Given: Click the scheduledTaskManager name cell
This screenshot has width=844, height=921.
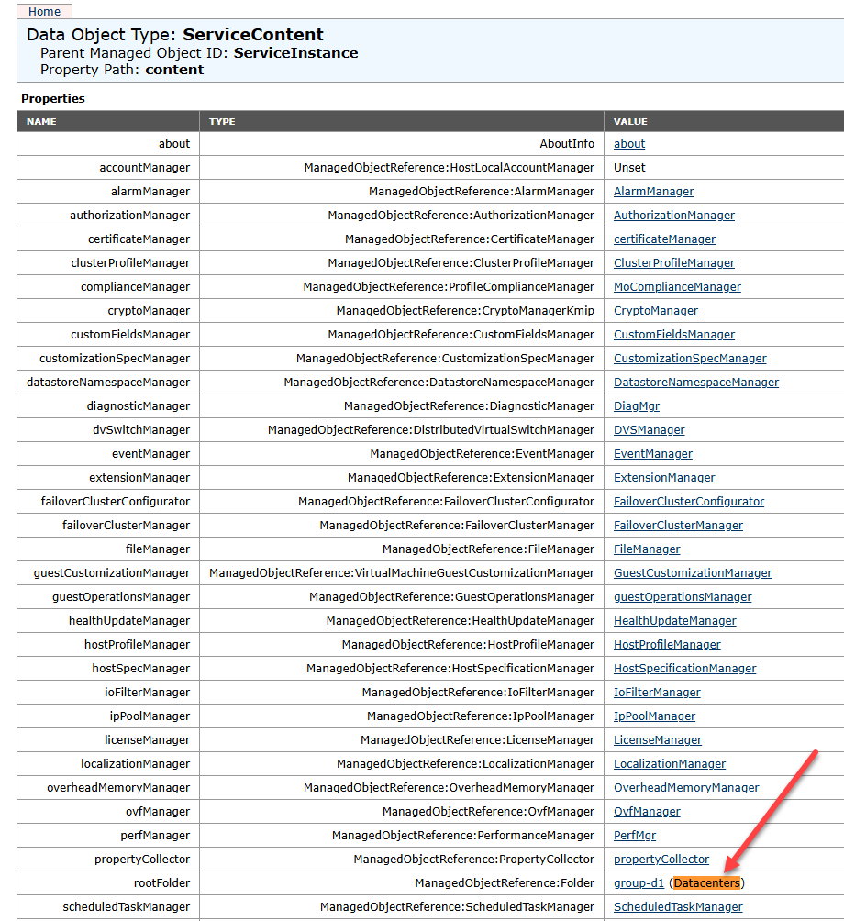Looking at the screenshot, I should [108, 907].
